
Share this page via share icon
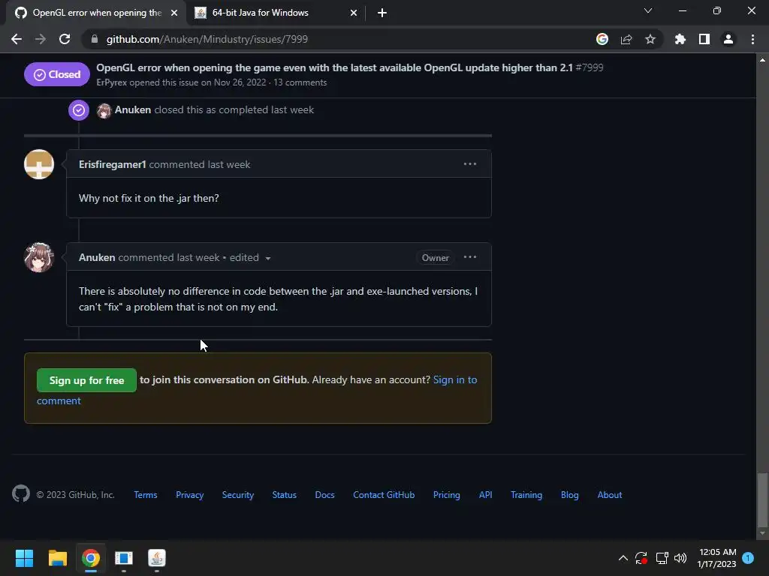point(626,39)
